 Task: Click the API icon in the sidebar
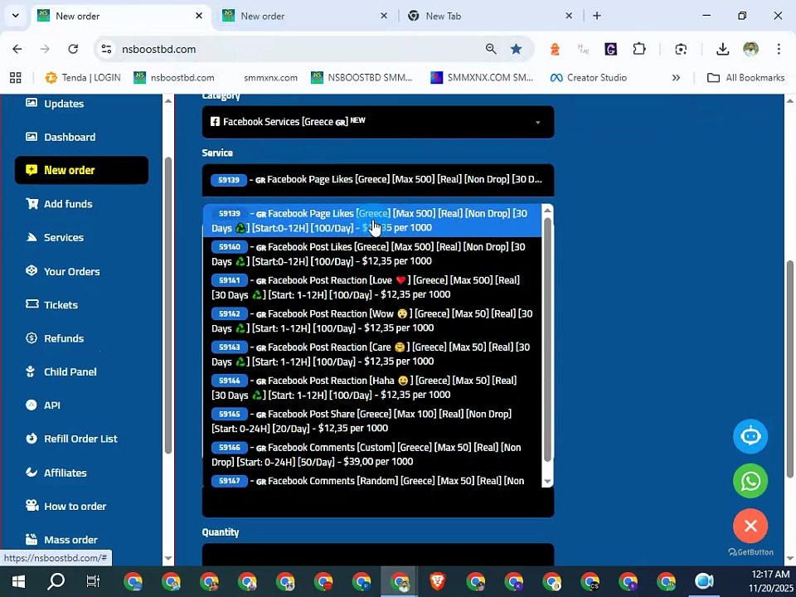coord(32,405)
